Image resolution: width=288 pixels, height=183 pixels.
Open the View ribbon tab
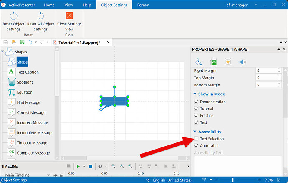click(x=69, y=5)
